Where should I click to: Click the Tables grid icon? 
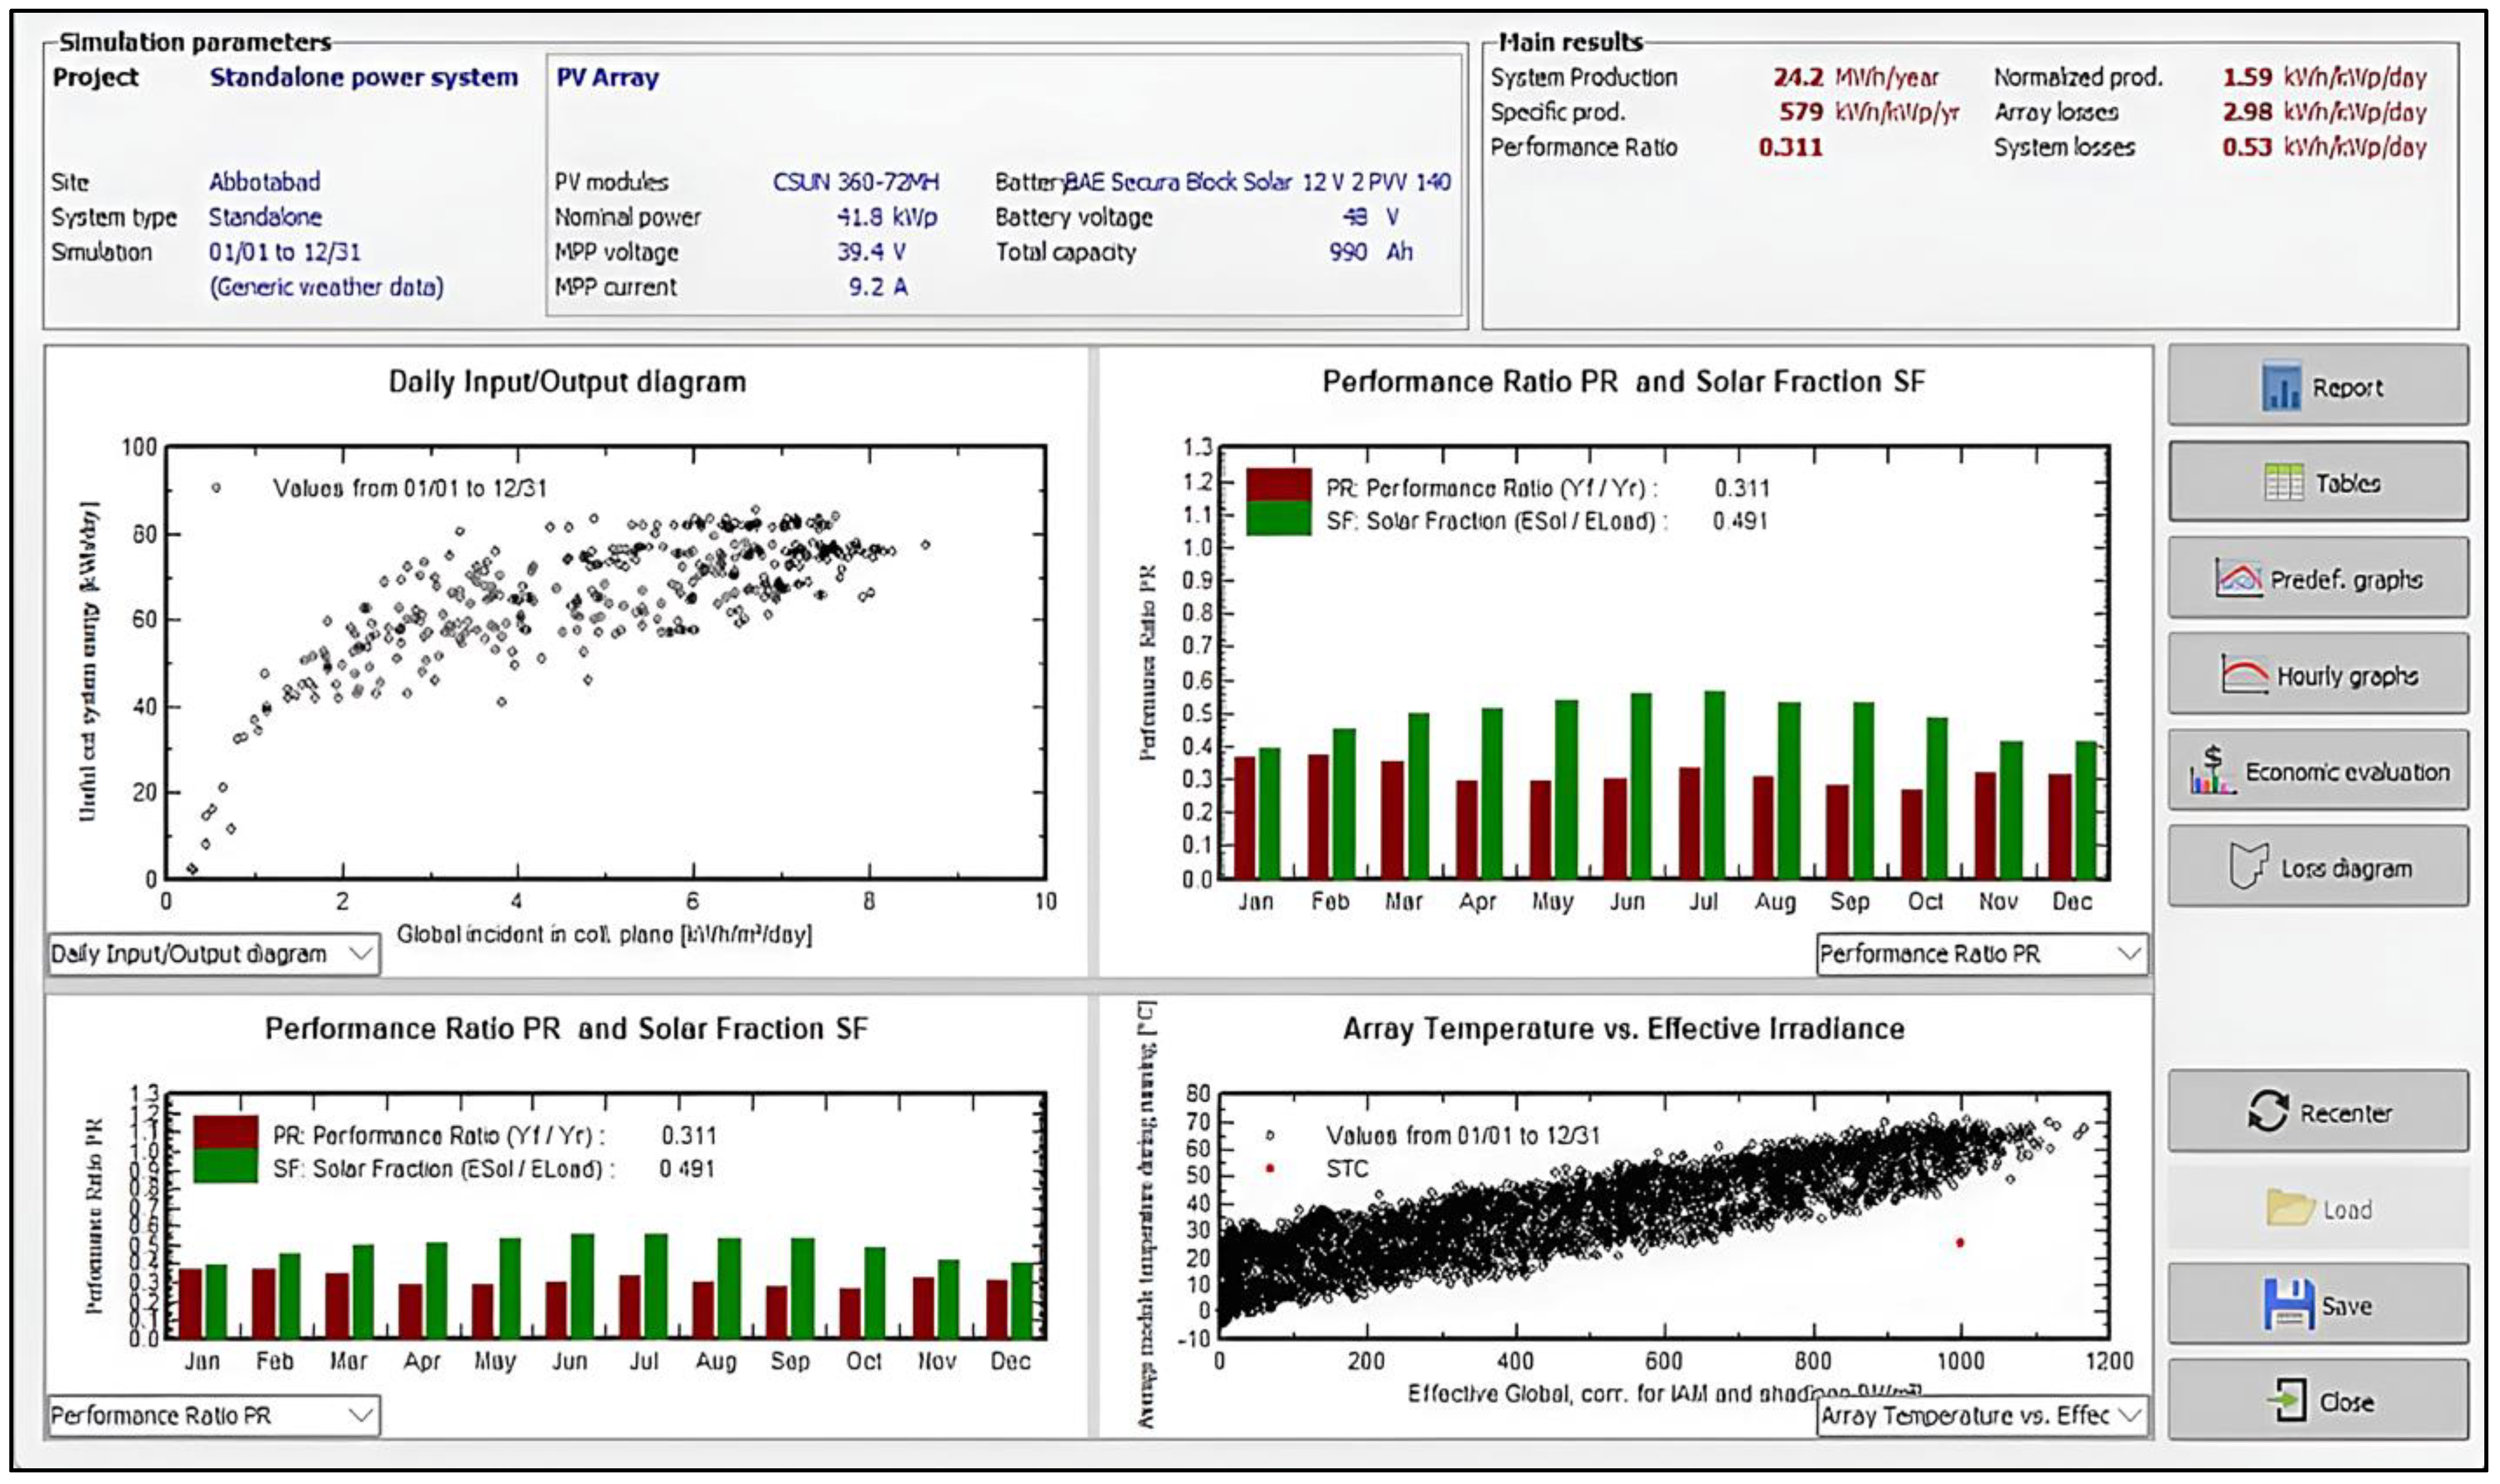[2284, 483]
